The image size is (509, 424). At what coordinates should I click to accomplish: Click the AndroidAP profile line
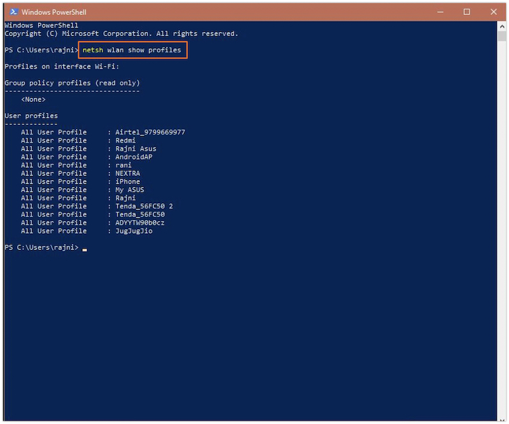[134, 157]
